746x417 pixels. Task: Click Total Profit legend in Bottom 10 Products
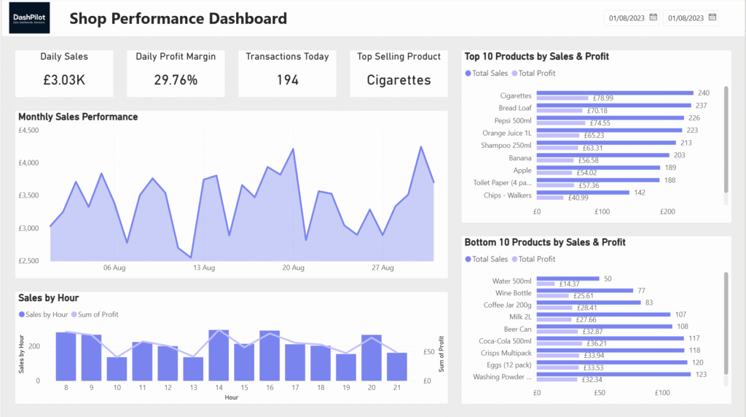click(535, 259)
